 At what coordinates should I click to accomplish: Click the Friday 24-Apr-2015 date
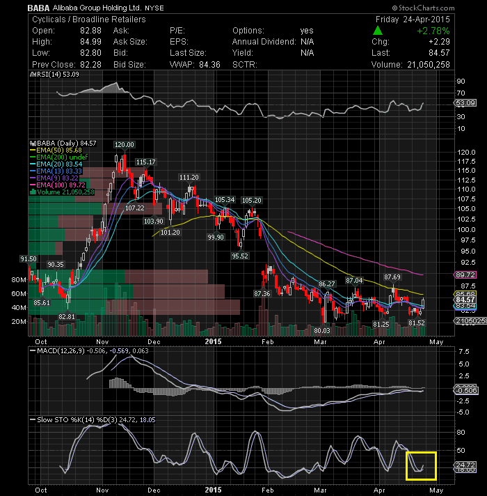click(413, 20)
